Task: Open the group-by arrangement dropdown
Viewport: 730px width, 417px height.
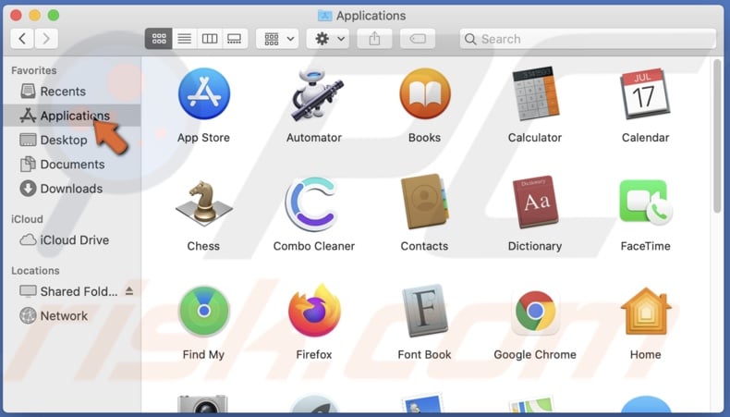Action: [x=279, y=39]
